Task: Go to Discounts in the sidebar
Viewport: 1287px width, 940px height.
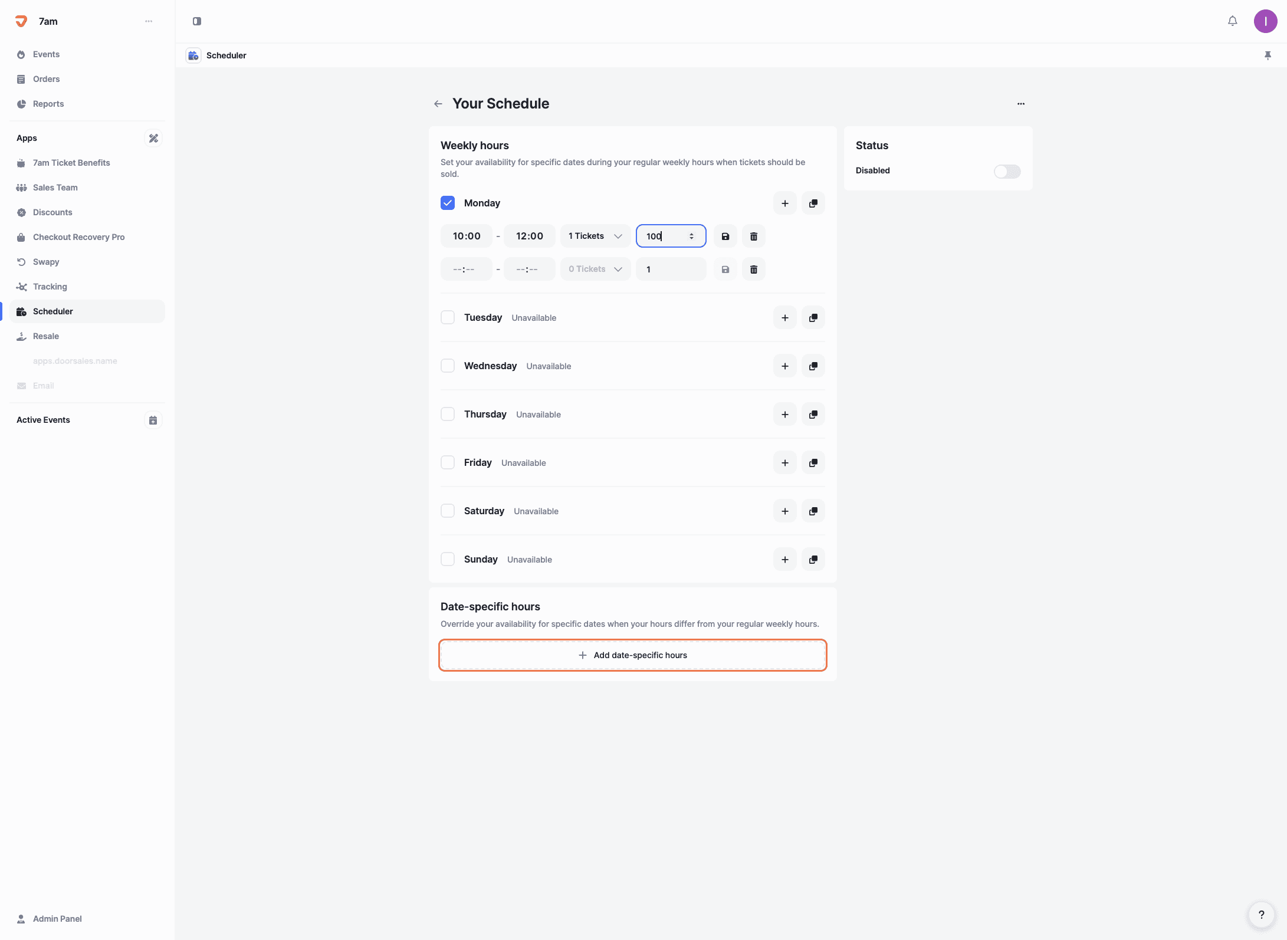Action: [x=52, y=212]
